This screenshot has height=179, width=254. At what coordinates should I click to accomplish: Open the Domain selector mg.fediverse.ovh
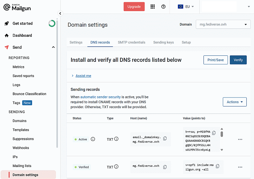tap(223, 24)
